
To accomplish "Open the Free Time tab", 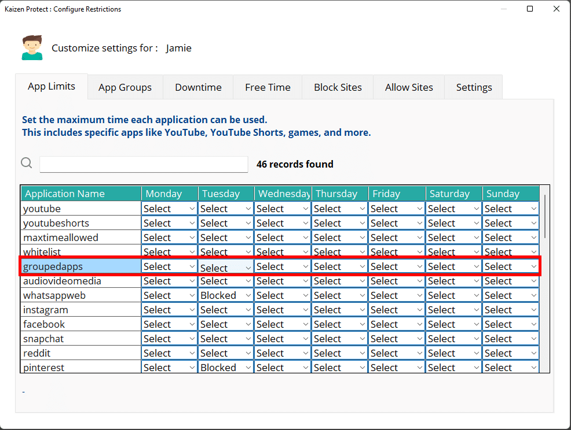I will pos(268,87).
